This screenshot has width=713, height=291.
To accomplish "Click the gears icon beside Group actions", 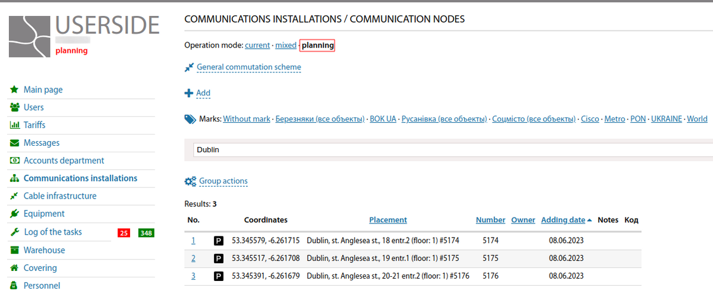I will [190, 181].
